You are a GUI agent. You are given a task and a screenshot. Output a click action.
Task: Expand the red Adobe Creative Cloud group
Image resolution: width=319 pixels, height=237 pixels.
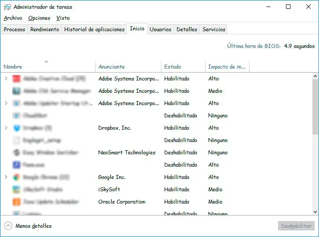[6, 79]
